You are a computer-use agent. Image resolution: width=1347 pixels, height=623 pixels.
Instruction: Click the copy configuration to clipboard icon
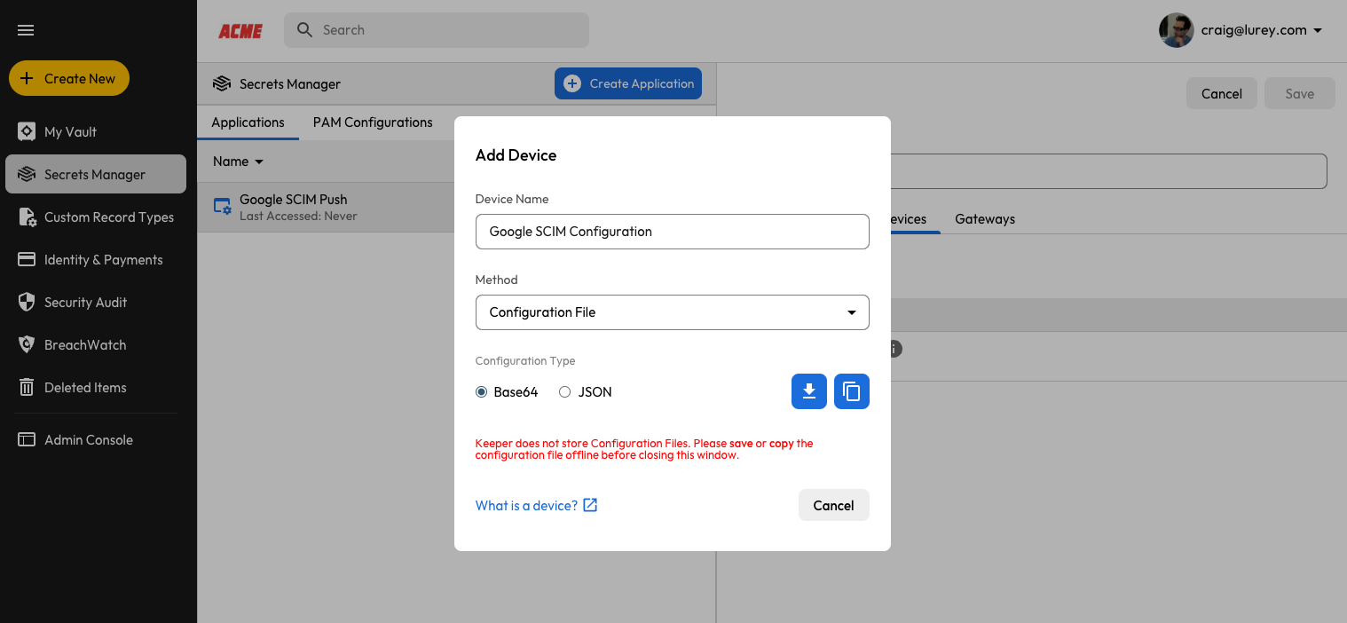pos(851,391)
